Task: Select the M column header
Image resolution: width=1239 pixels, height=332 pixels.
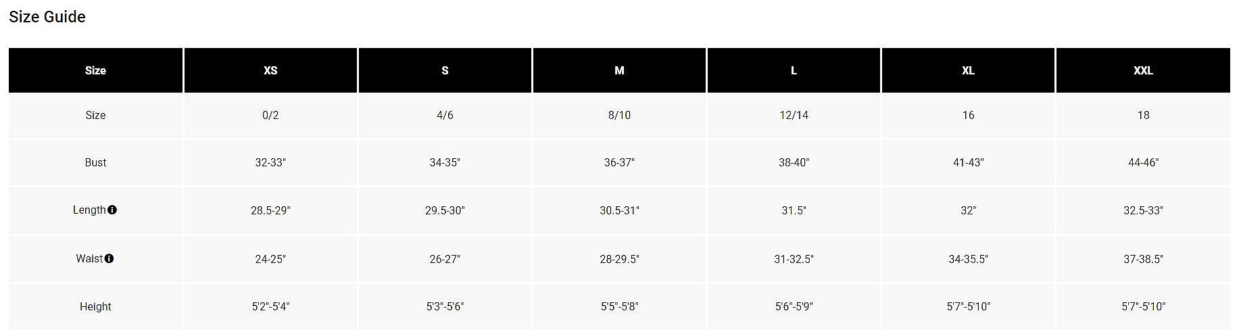Action: 619,70
